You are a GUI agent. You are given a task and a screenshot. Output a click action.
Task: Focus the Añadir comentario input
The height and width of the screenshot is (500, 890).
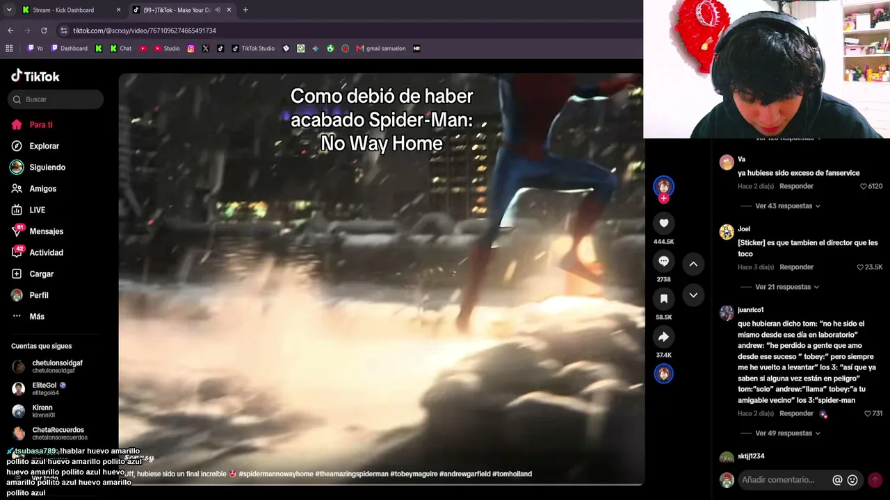(778, 480)
